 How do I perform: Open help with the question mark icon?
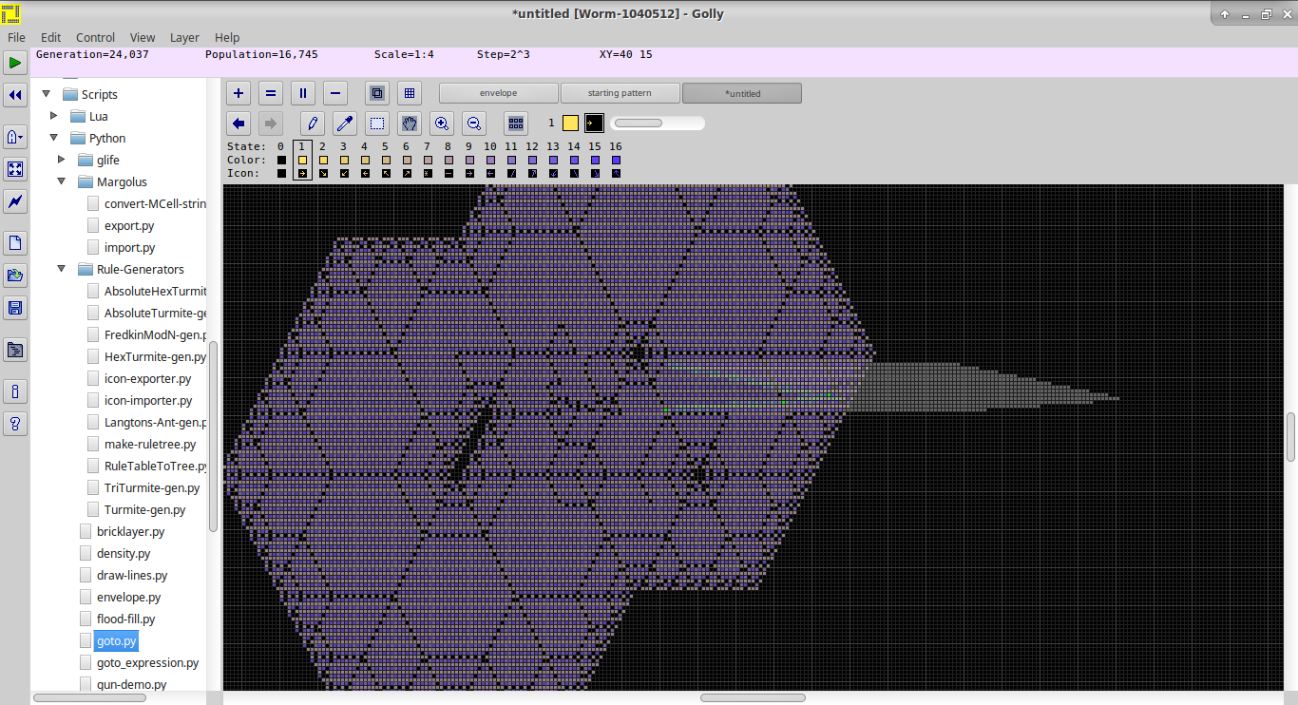coord(15,424)
